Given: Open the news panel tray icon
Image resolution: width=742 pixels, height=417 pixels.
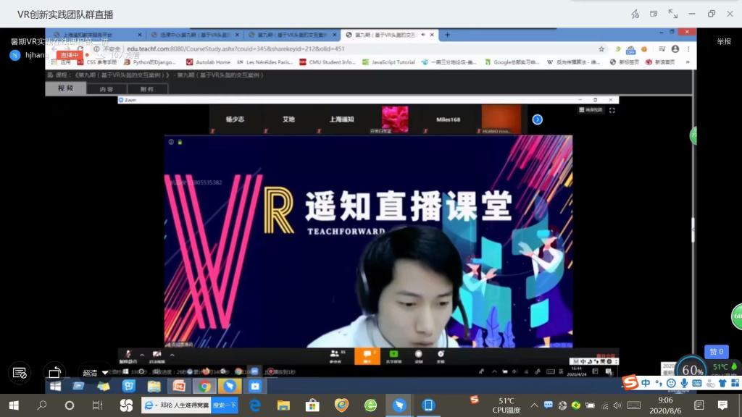Looking at the screenshot, I should pos(699,405).
